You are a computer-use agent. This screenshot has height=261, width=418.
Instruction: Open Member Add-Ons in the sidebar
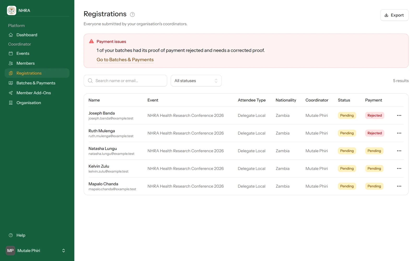tap(37, 93)
